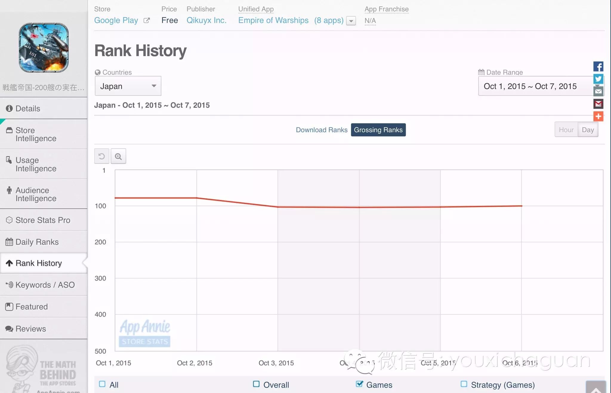Screen dimensions: 611x393
Task: Select the Hour granularity button
Action: (x=566, y=130)
